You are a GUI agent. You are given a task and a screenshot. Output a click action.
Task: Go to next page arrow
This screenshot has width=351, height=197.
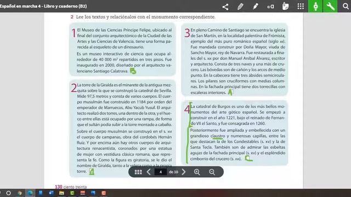(184, 172)
